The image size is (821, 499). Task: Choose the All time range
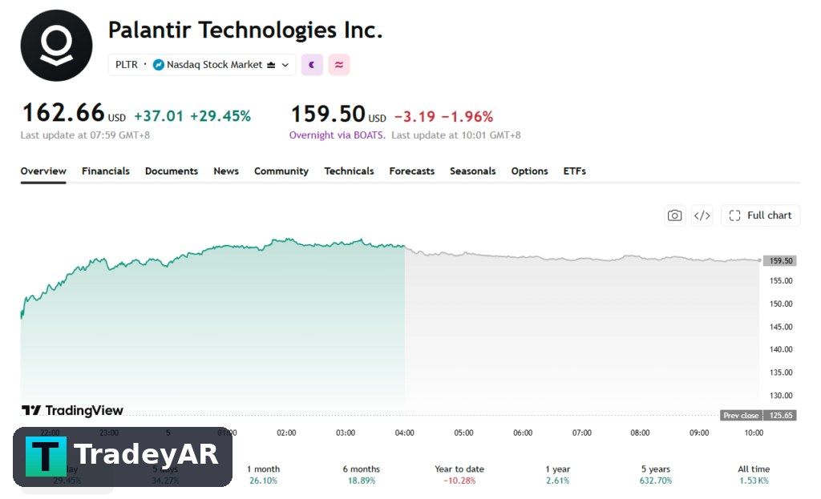(x=754, y=474)
